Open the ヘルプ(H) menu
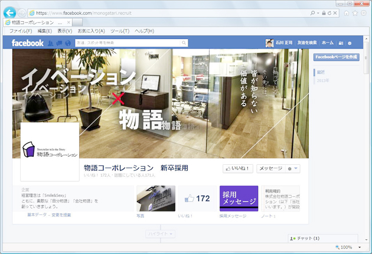The image size is (372, 254). (144, 31)
